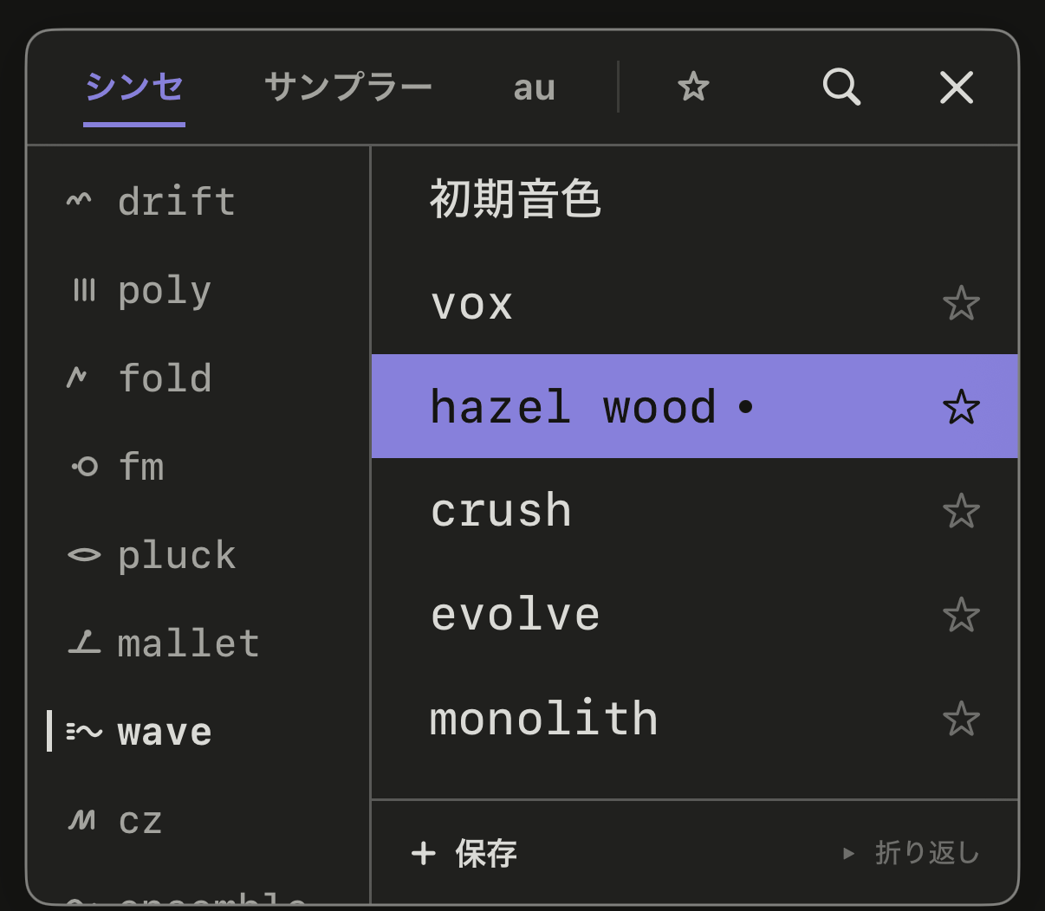Screen dimensions: 1045x911
Task: Click the pluck synth lens icon
Action: click(x=84, y=555)
